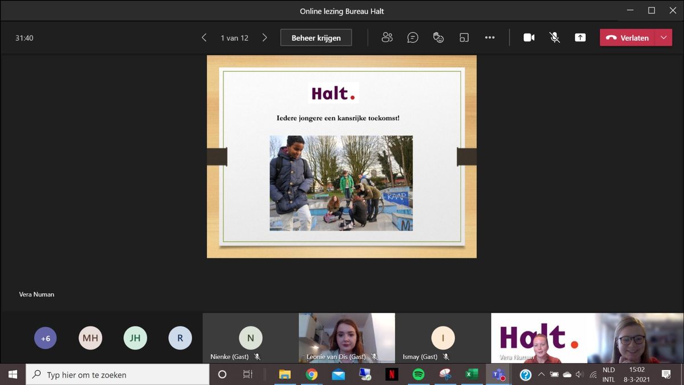This screenshot has width=684, height=385.
Task: Open Task View on the taskbar
Action: [248, 374]
